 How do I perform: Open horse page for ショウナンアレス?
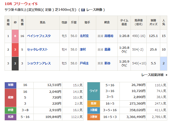coord(39,63)
